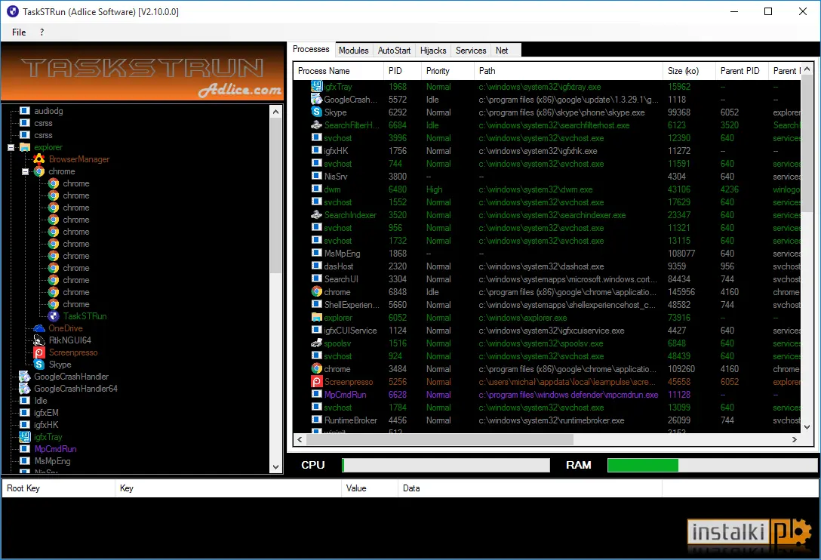821x560 pixels.
Task: Click the SearchFilterHost icon in table
Action: 316,125
